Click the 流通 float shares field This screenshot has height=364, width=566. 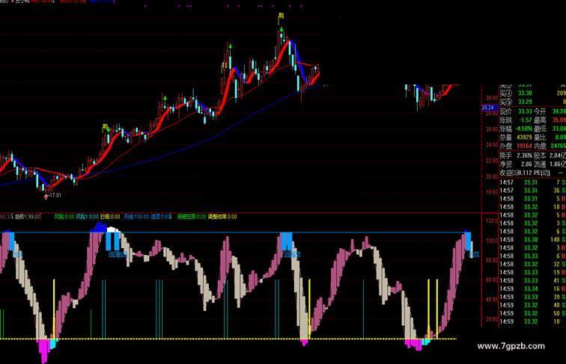point(550,164)
